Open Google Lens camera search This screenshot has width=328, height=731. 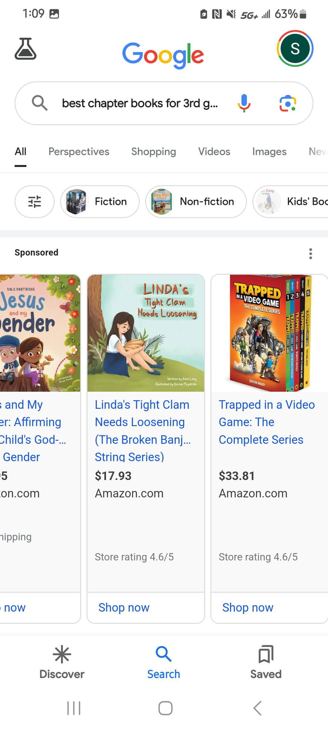(288, 103)
